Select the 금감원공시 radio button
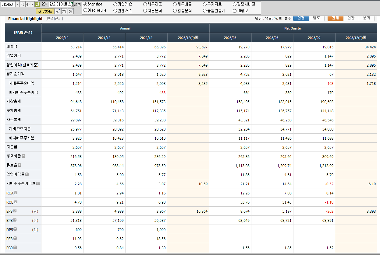Image resolution: width=380 pixels, height=255 pixels. coord(205,11)
